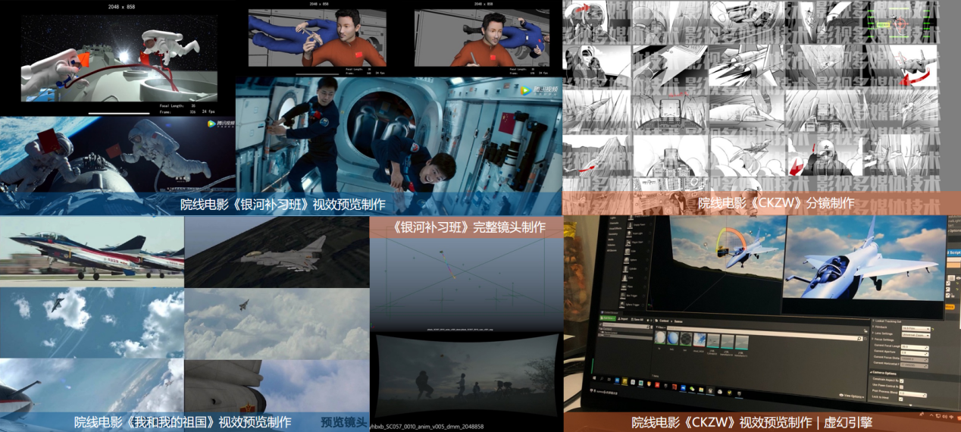Click the Task View taskbar icon
The height and width of the screenshot is (432, 961).
tap(609, 379)
